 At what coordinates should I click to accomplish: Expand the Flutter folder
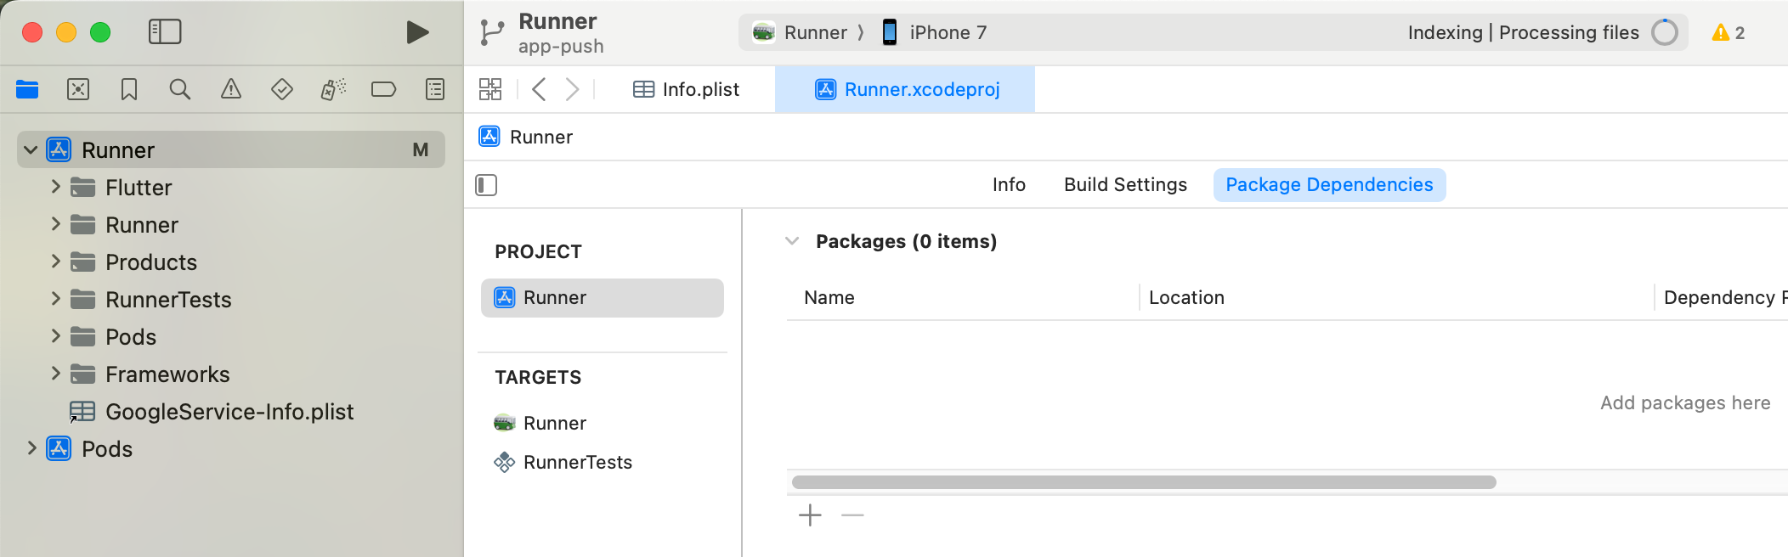(55, 187)
